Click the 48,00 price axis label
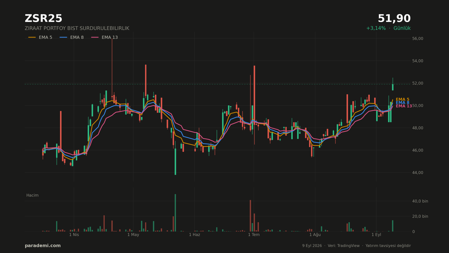The image size is (449, 253). pos(418,128)
